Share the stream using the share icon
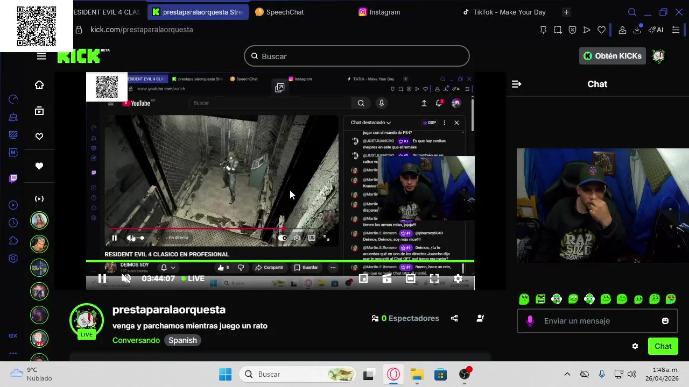The image size is (689, 387). point(454,318)
